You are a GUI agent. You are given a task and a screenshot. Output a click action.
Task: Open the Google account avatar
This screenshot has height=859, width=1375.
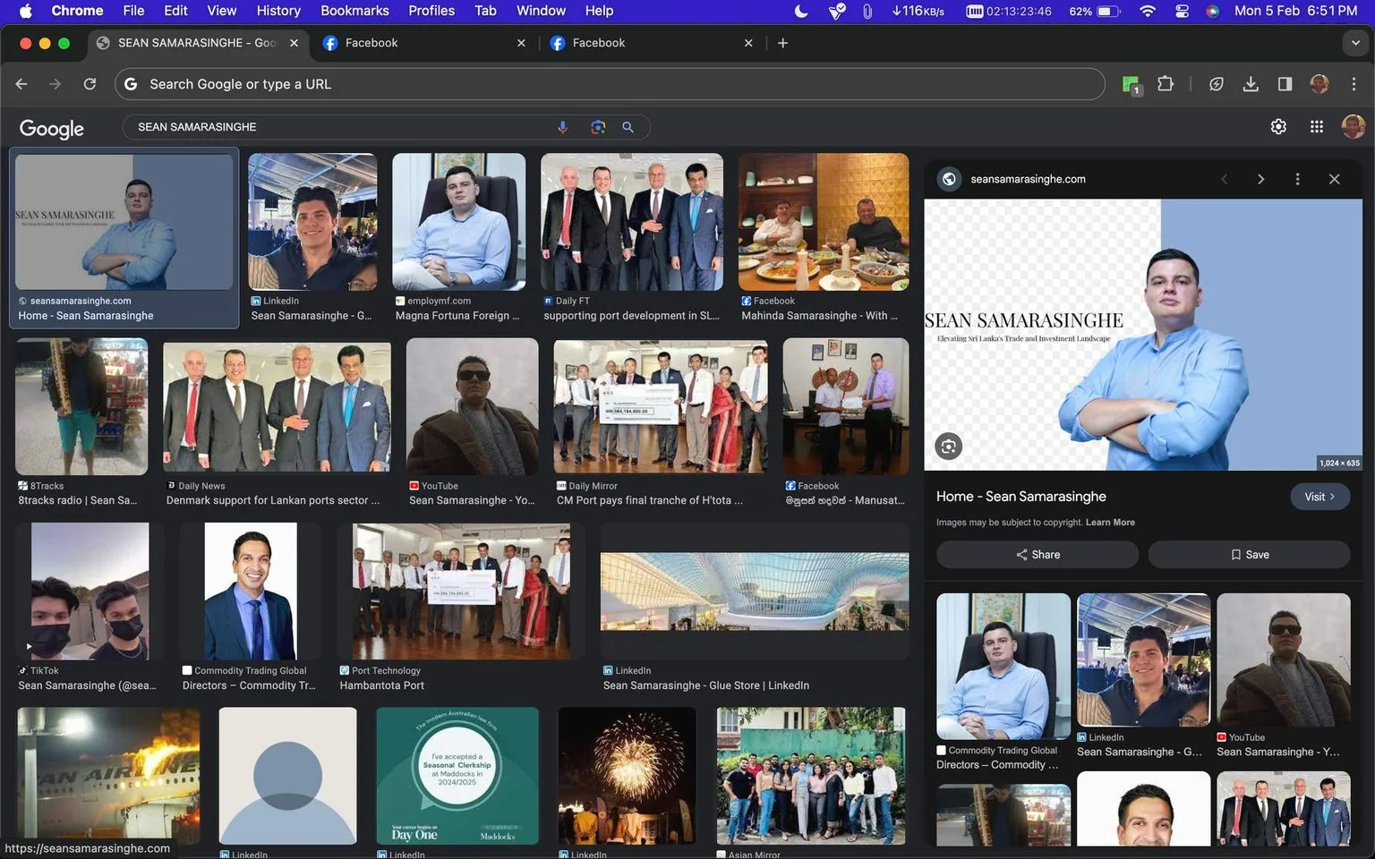coord(1354,127)
